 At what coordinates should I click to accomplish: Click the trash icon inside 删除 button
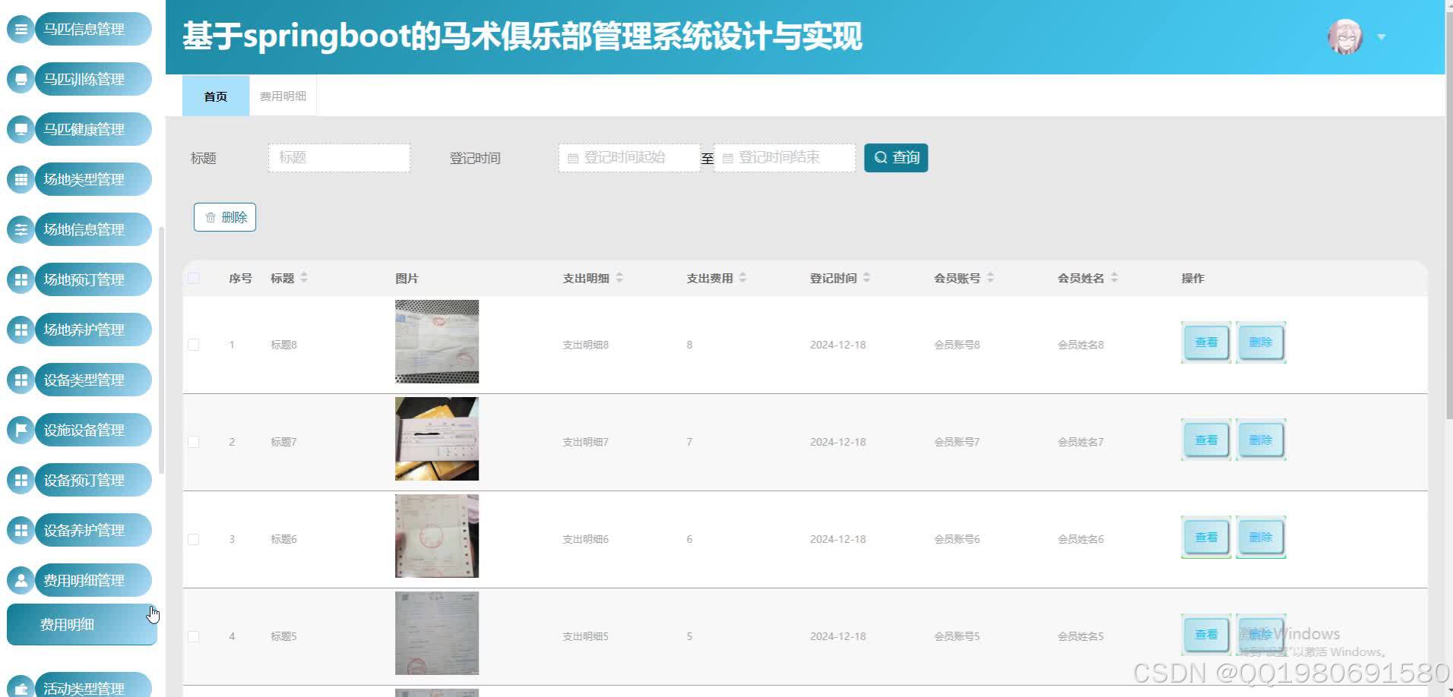[211, 217]
